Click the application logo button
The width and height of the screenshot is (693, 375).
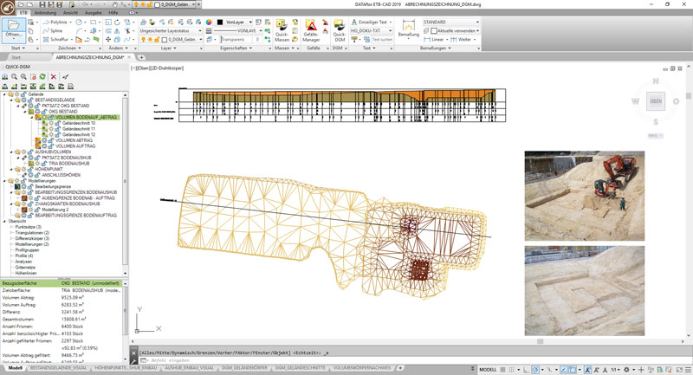pos(7,8)
